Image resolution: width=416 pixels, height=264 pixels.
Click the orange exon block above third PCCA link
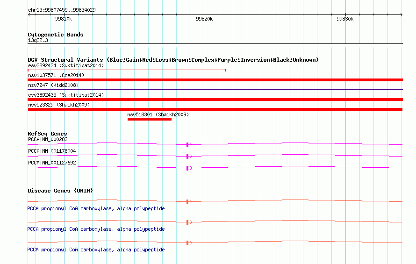pos(187,243)
